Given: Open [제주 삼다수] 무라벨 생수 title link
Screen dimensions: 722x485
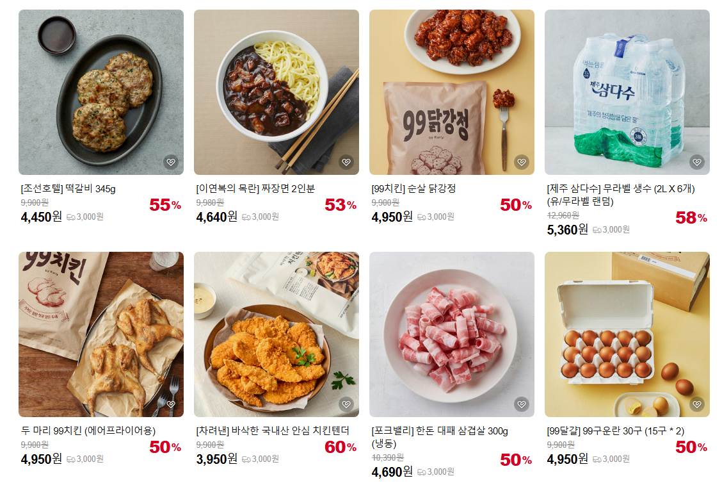Looking at the screenshot, I should point(621,195).
